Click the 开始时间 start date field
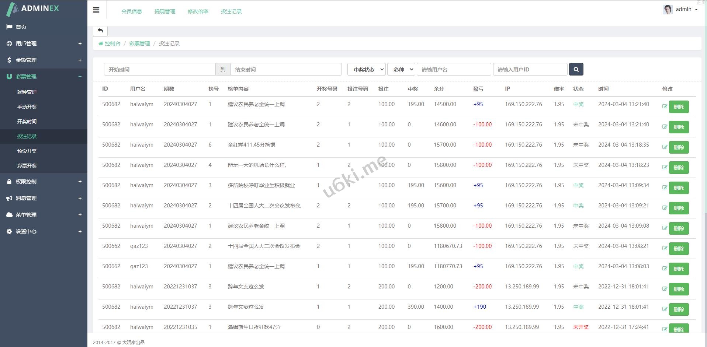This screenshot has width=707, height=347. click(x=159, y=69)
